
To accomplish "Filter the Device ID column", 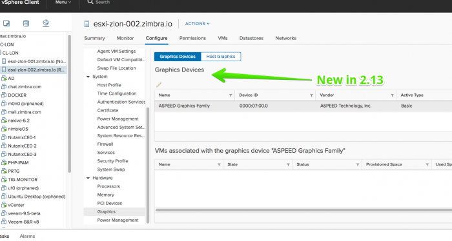I will point(311,95).
